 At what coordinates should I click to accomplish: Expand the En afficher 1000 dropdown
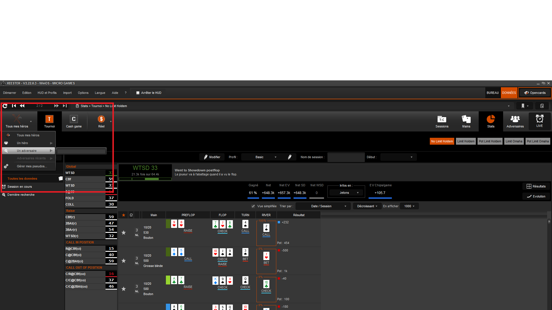tap(409, 206)
